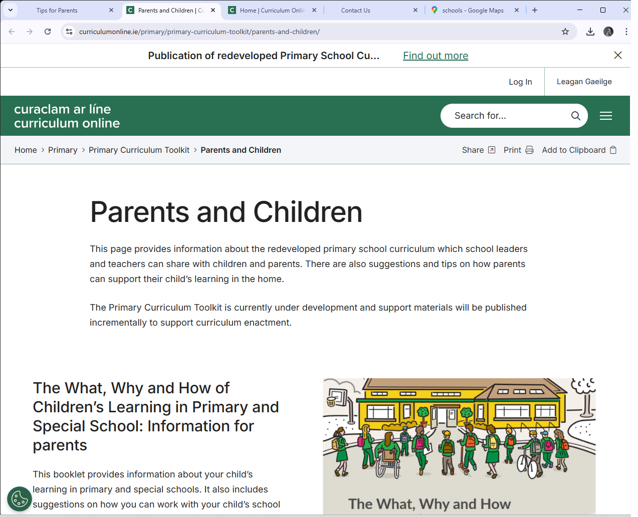Open the Share external link icon
This screenshot has height=517, width=638.
(x=491, y=150)
